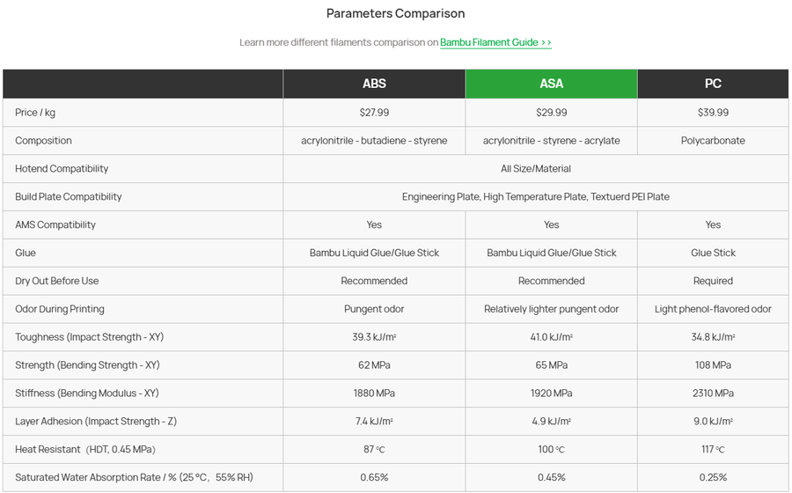The height and width of the screenshot is (493, 792).
Task: Select the green ASA column header
Action: pyautogui.click(x=551, y=84)
